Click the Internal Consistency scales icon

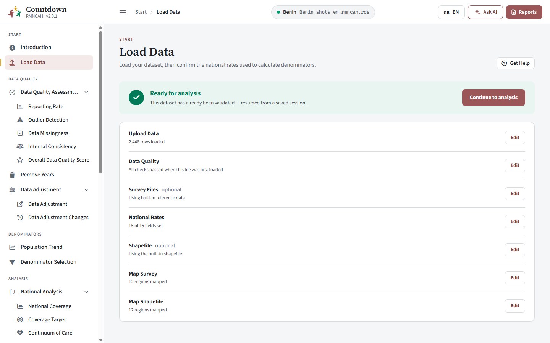(20, 147)
